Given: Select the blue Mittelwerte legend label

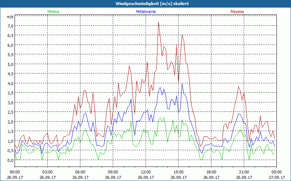Looking at the screenshot, I should 146,12.
